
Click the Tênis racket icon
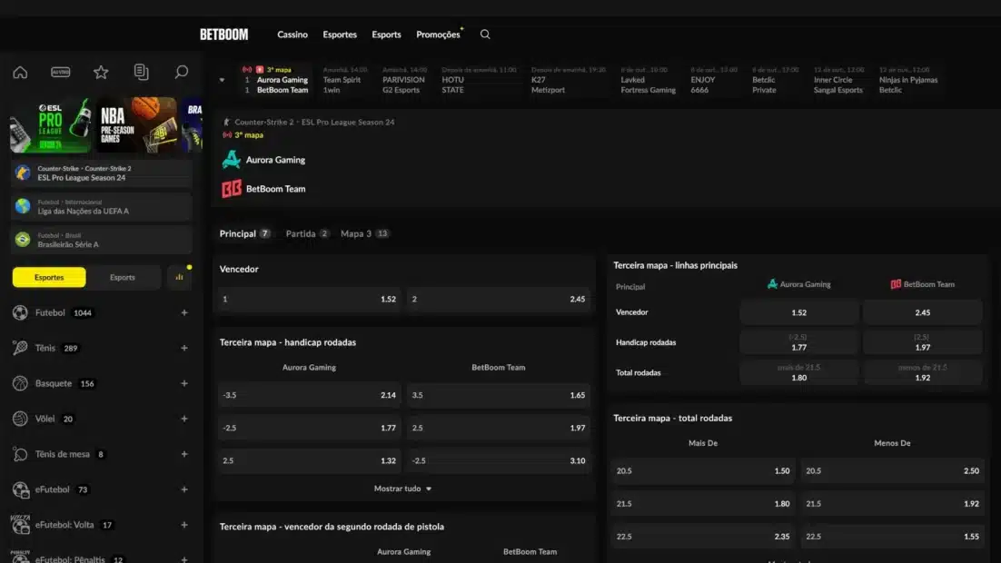20,348
